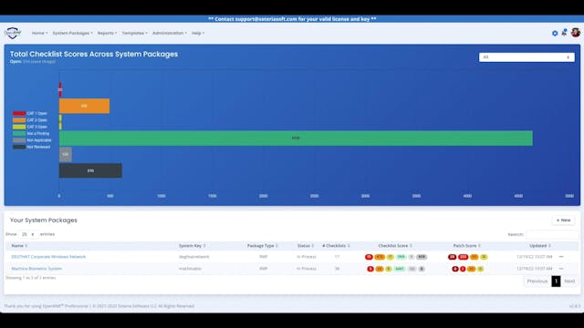Screen dimensions: 584x328
Task: Go to Previous page
Action: pyautogui.click(x=537, y=282)
